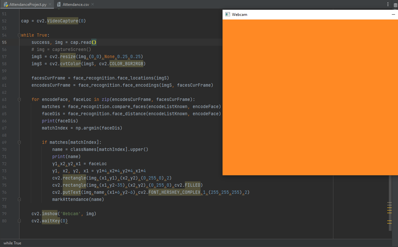398x247 pixels.
Task: Close the Attendance.csv tab
Action: coord(92,5)
